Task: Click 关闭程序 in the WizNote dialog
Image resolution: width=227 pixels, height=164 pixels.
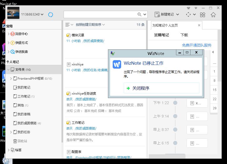Action: (x=161, y=88)
